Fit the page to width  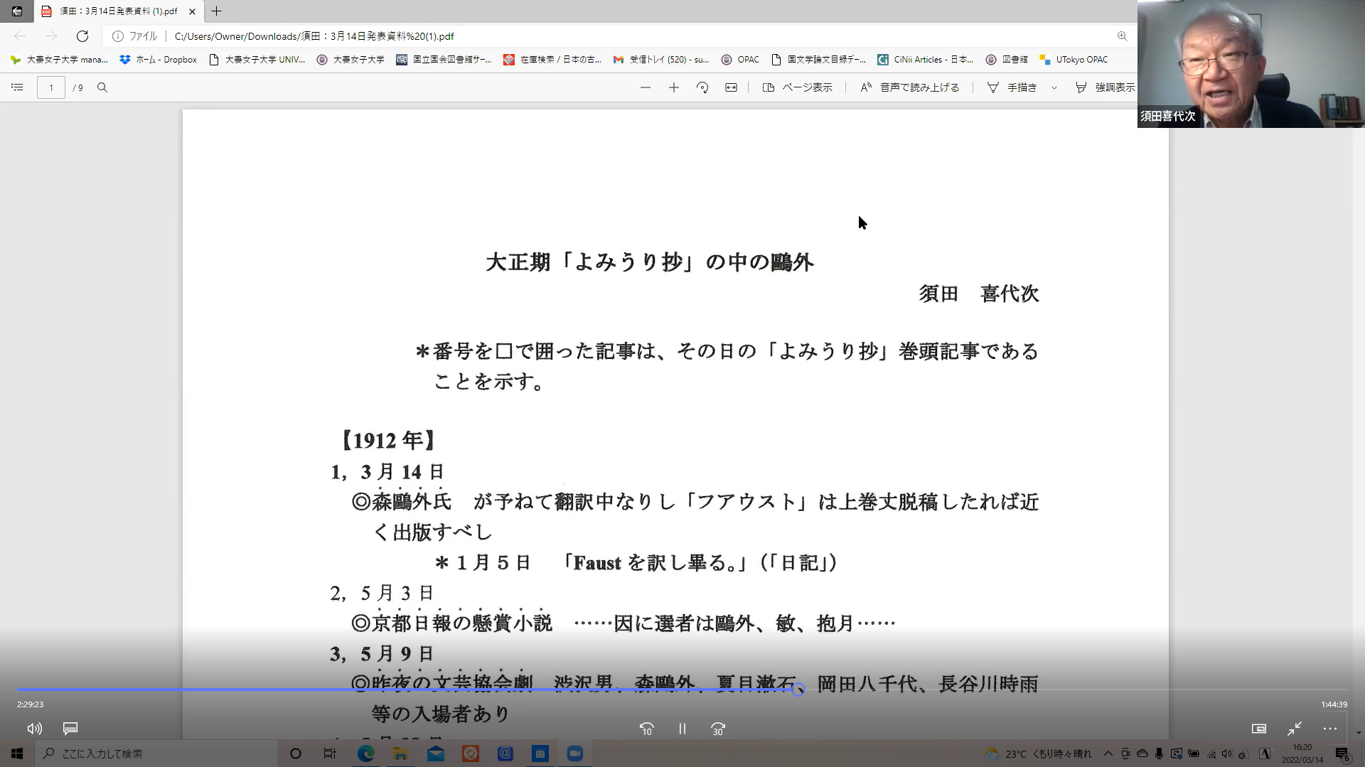[731, 87]
